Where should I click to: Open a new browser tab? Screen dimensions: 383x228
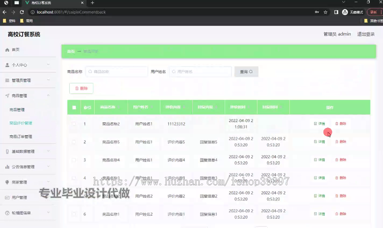point(92,3)
